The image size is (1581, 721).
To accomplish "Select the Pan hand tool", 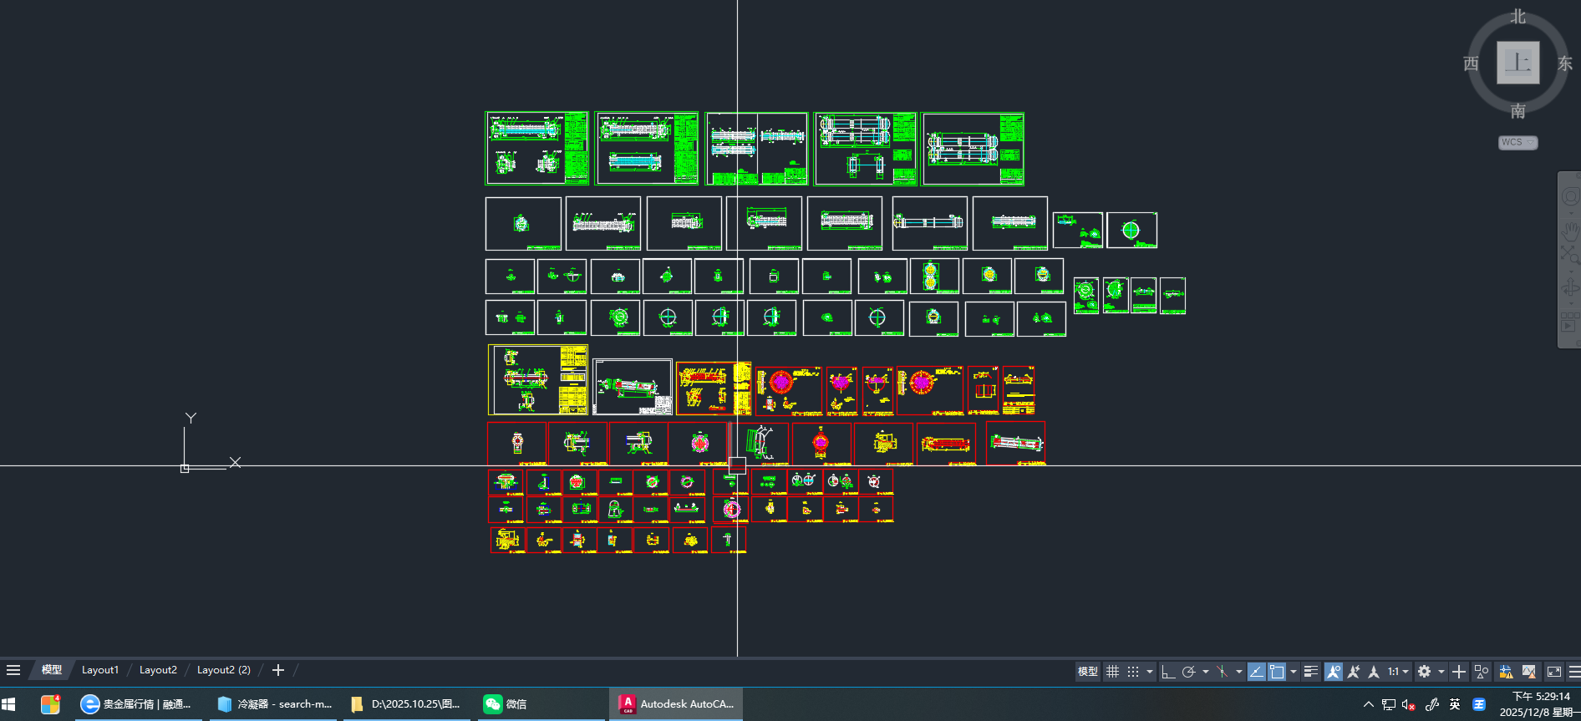I will click(x=1570, y=230).
